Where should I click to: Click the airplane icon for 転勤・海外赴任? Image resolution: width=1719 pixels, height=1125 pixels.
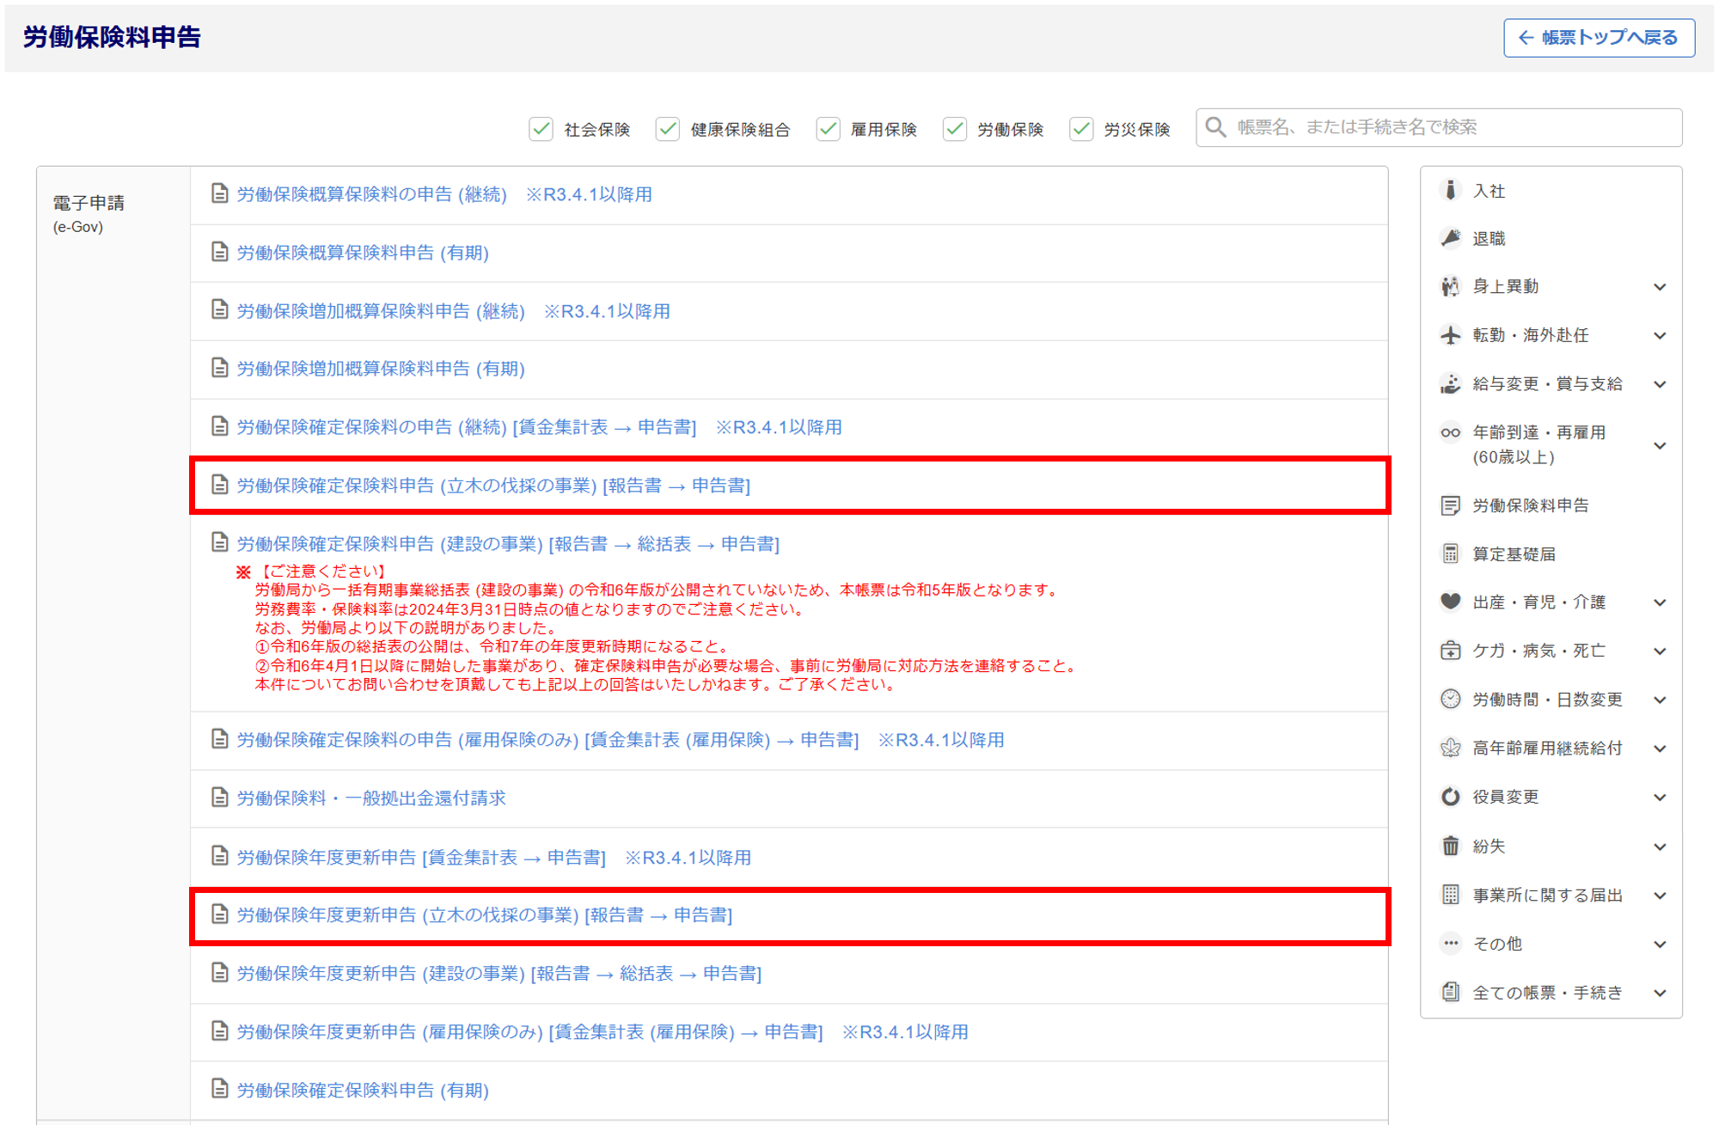[x=1450, y=335]
